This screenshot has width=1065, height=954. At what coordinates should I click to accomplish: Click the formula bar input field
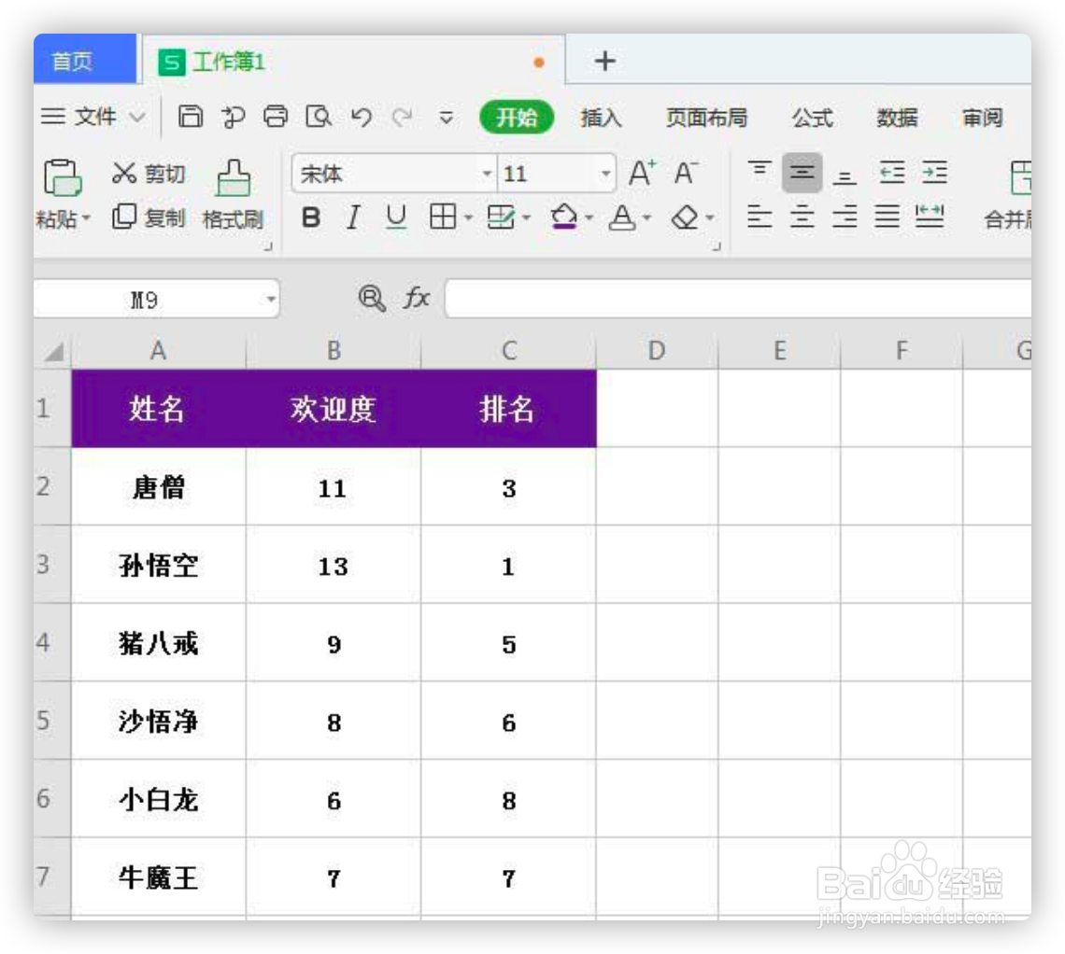738,298
